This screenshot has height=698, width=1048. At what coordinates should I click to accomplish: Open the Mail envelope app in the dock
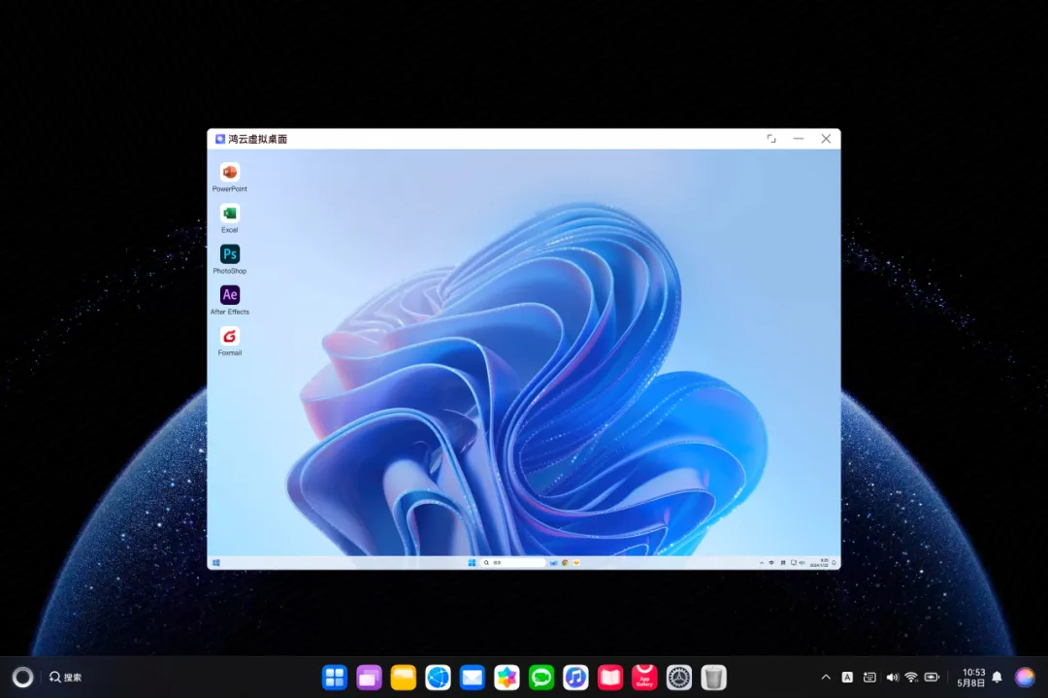click(x=473, y=678)
